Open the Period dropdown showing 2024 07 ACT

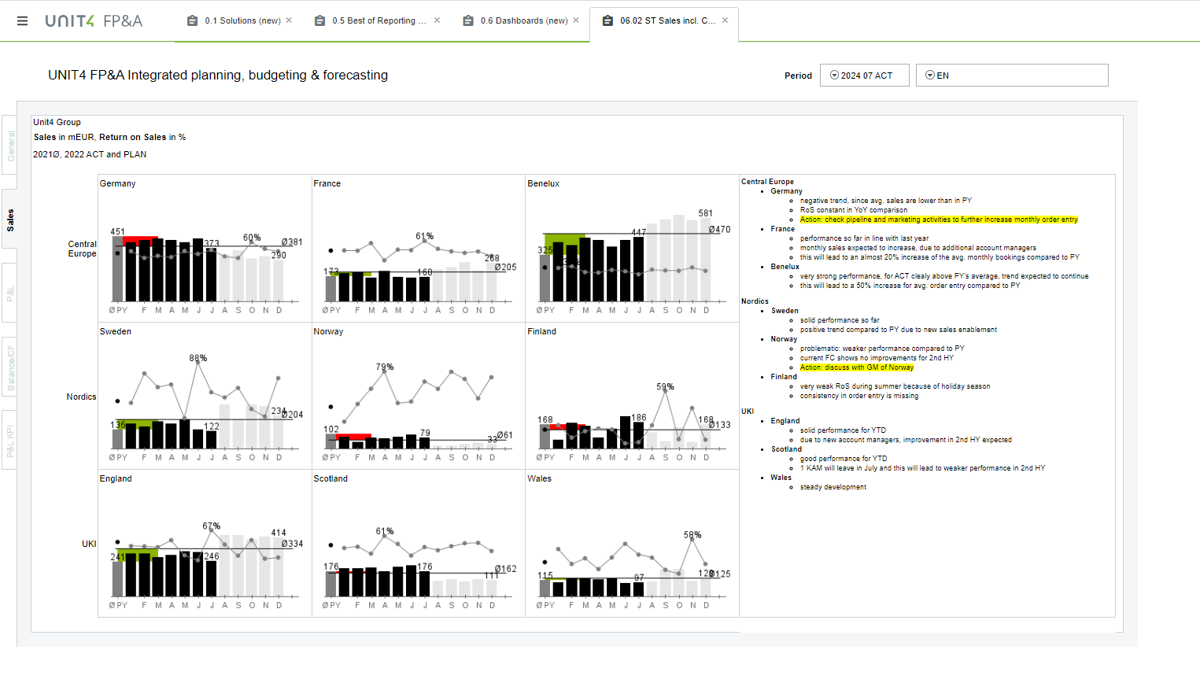pyautogui.click(x=864, y=76)
